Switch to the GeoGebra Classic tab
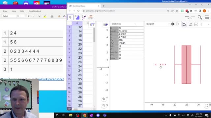This screenshot has width=211, height=118. [84, 6]
